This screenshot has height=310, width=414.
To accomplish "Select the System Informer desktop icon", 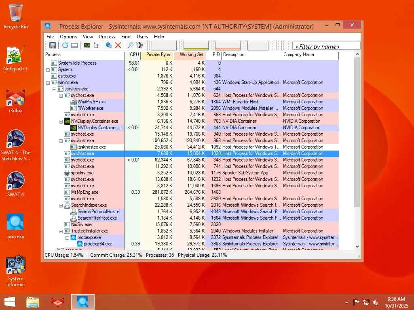I will [x=16, y=271].
